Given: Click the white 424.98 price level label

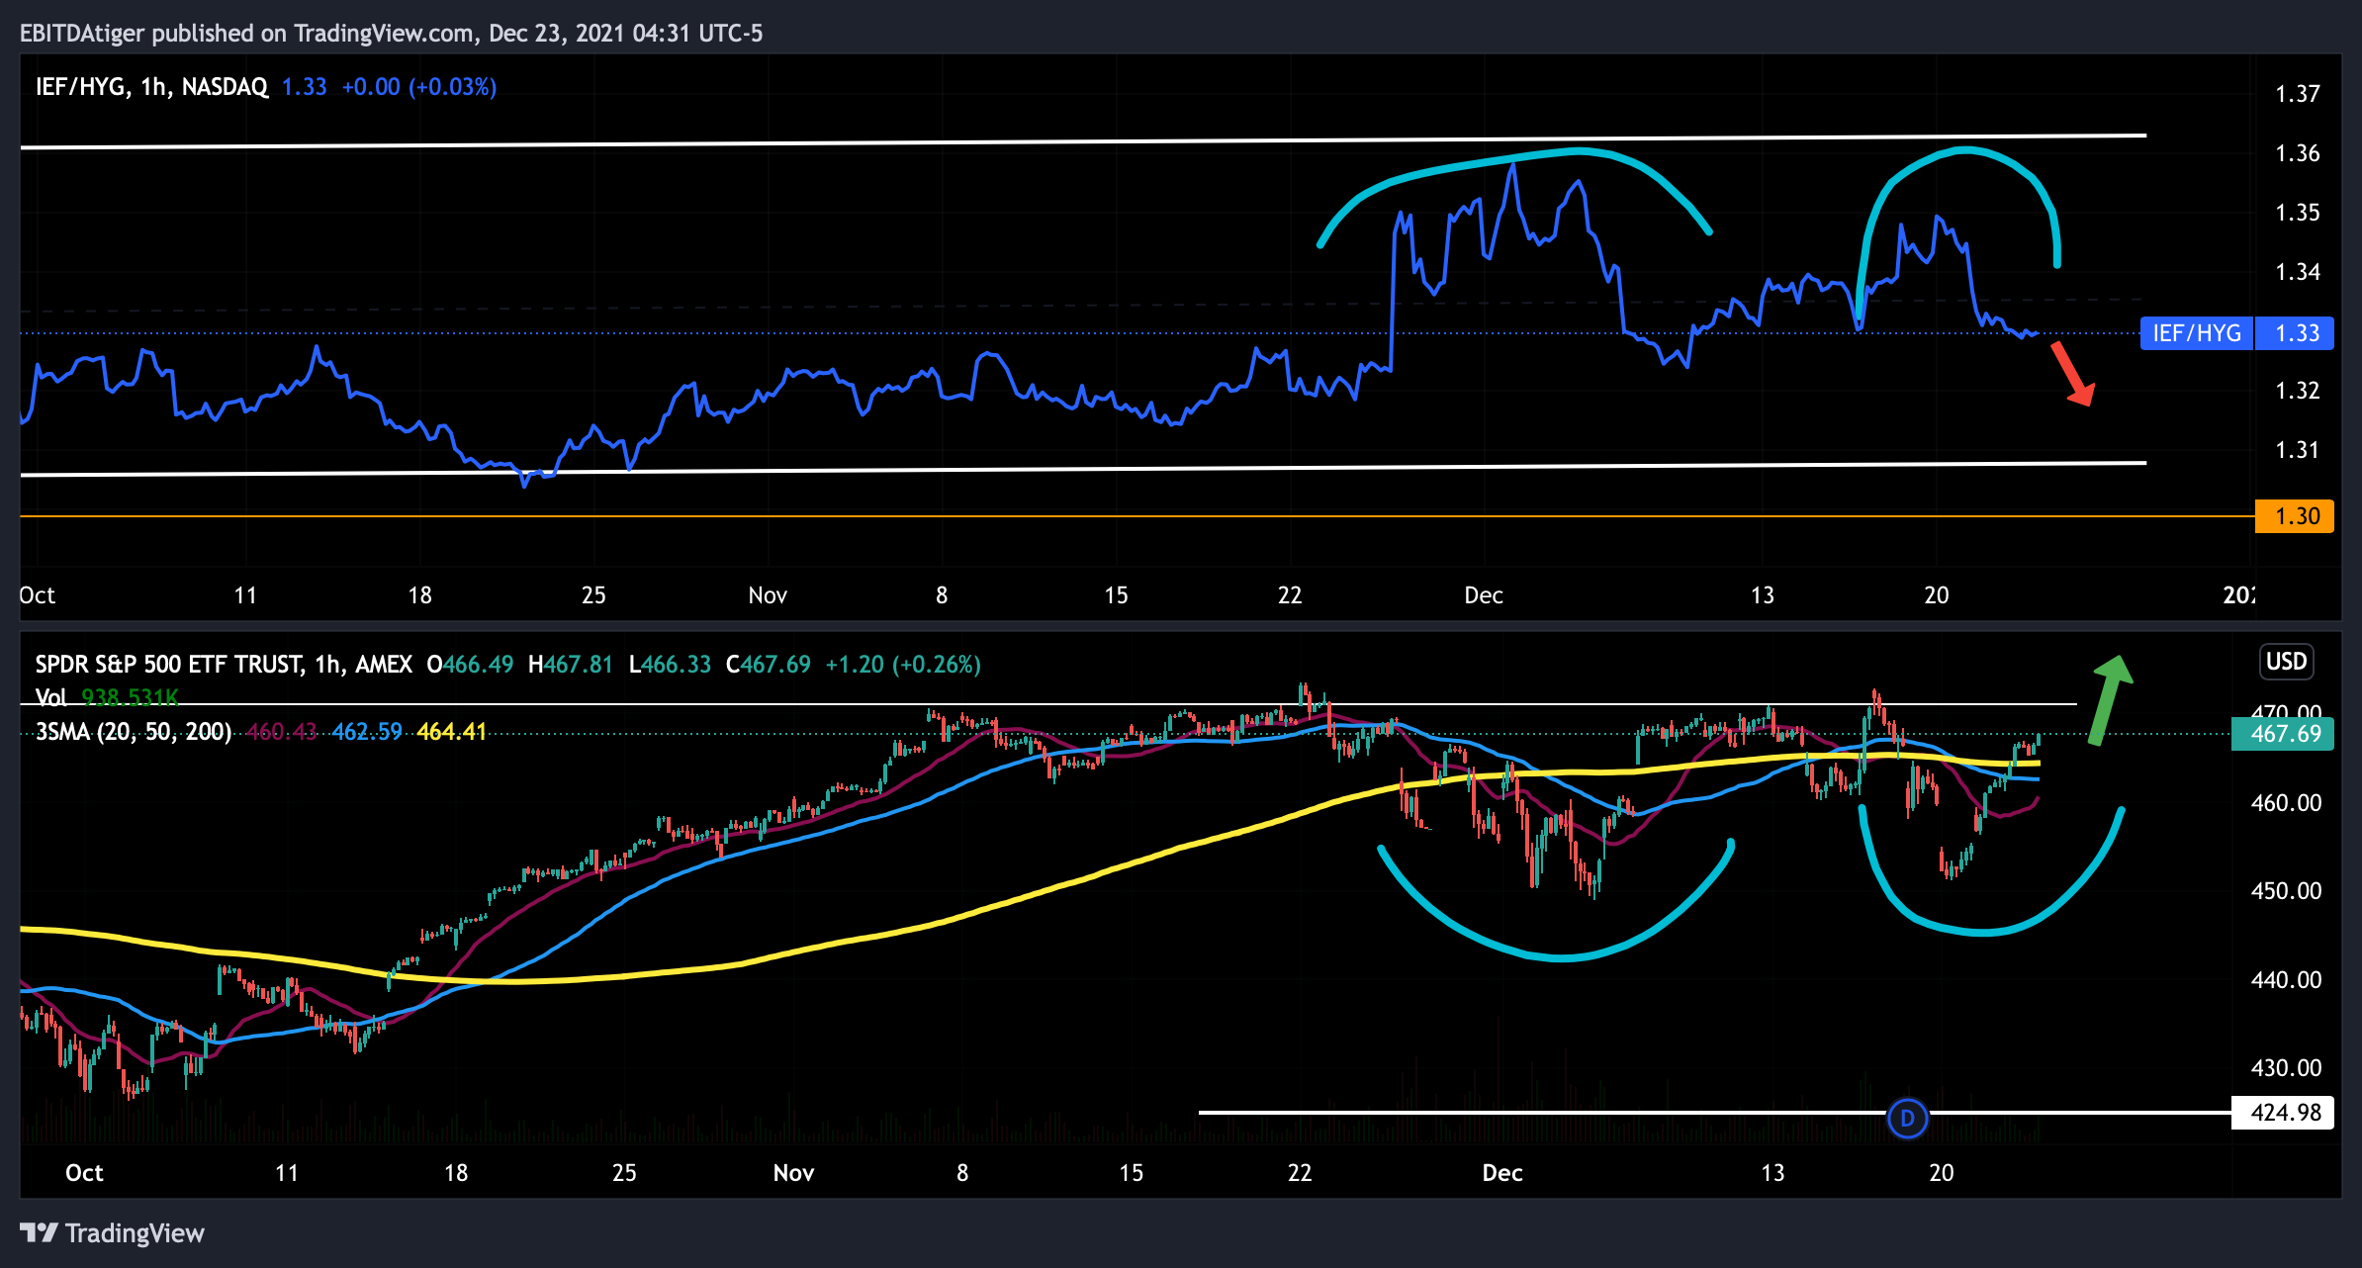Looking at the screenshot, I should point(2283,1113).
